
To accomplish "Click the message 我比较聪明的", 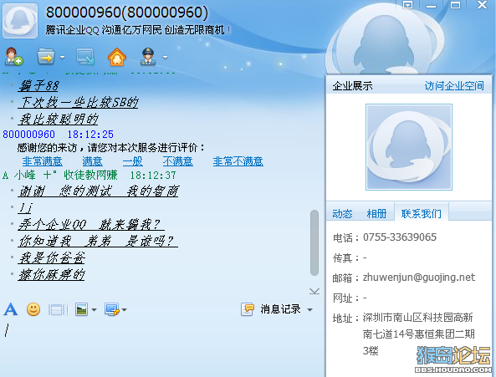I will [59, 120].
